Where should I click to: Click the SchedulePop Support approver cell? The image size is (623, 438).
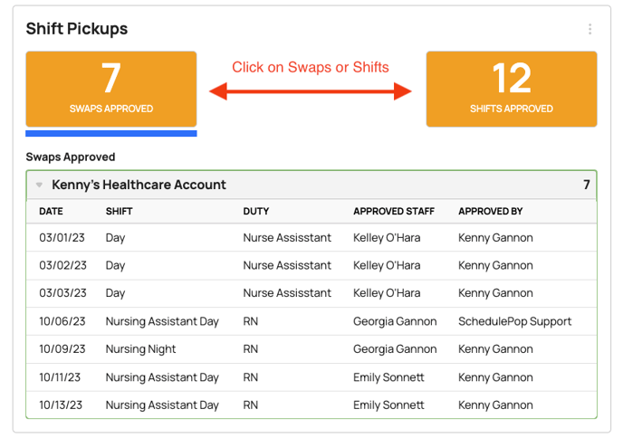pyautogui.click(x=515, y=321)
